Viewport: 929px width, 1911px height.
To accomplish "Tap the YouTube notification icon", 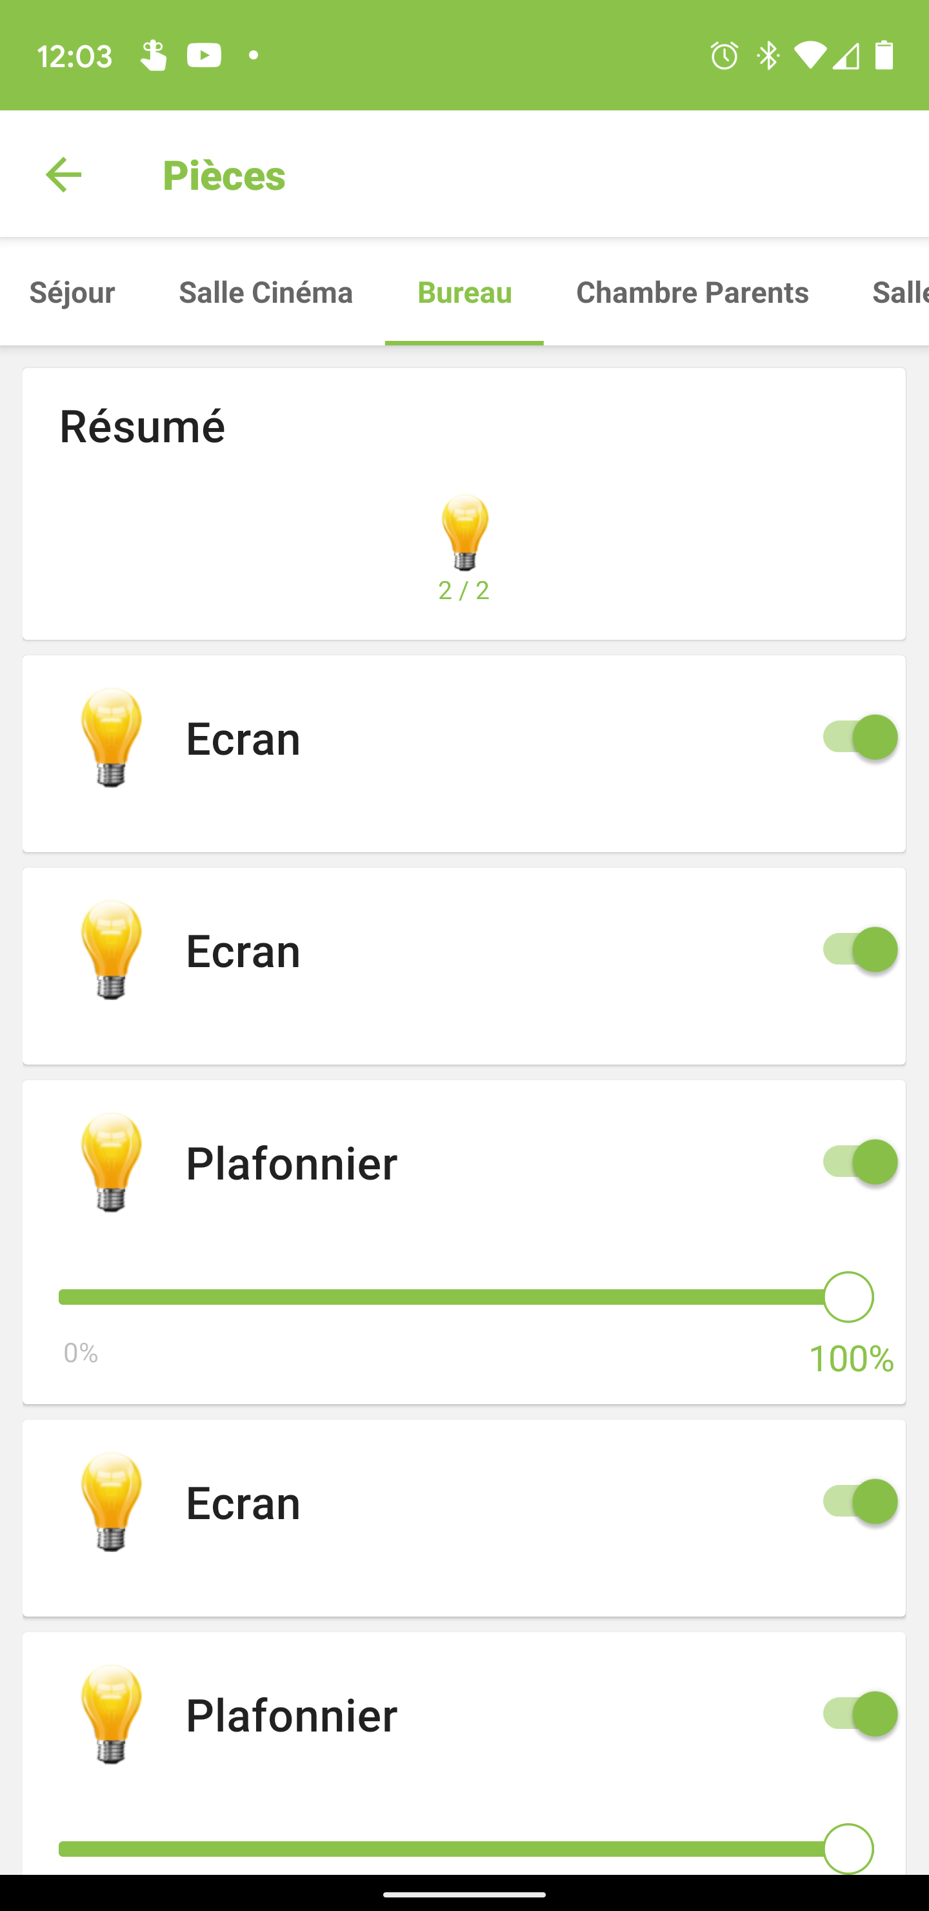I will pos(204,56).
